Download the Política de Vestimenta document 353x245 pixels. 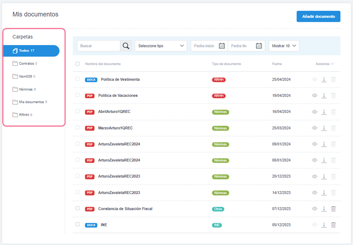coord(324,79)
